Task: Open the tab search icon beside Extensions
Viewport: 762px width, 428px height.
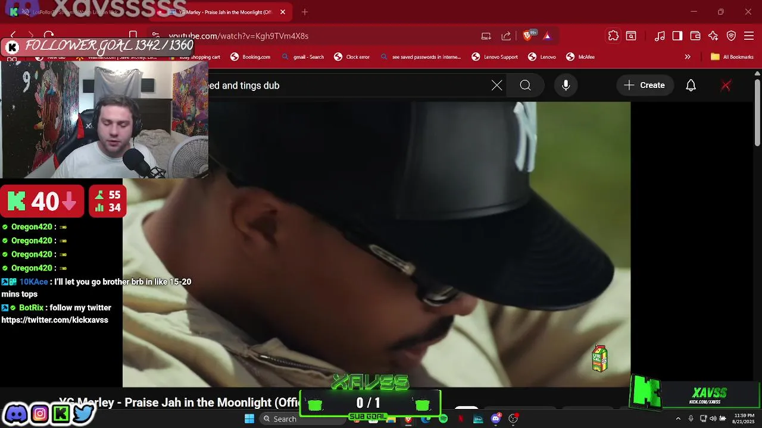Action: click(x=631, y=36)
